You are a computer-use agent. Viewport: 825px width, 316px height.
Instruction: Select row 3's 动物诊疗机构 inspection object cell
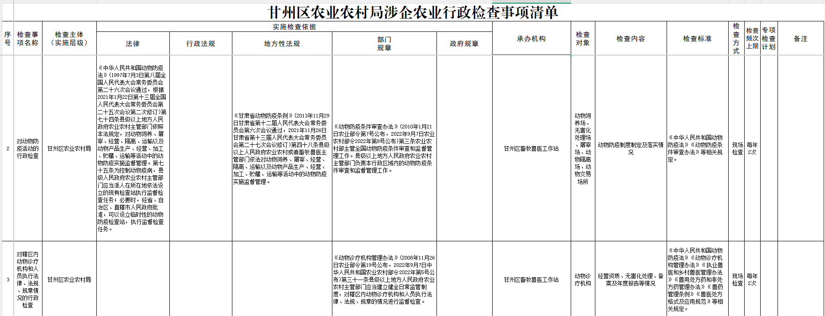click(583, 280)
